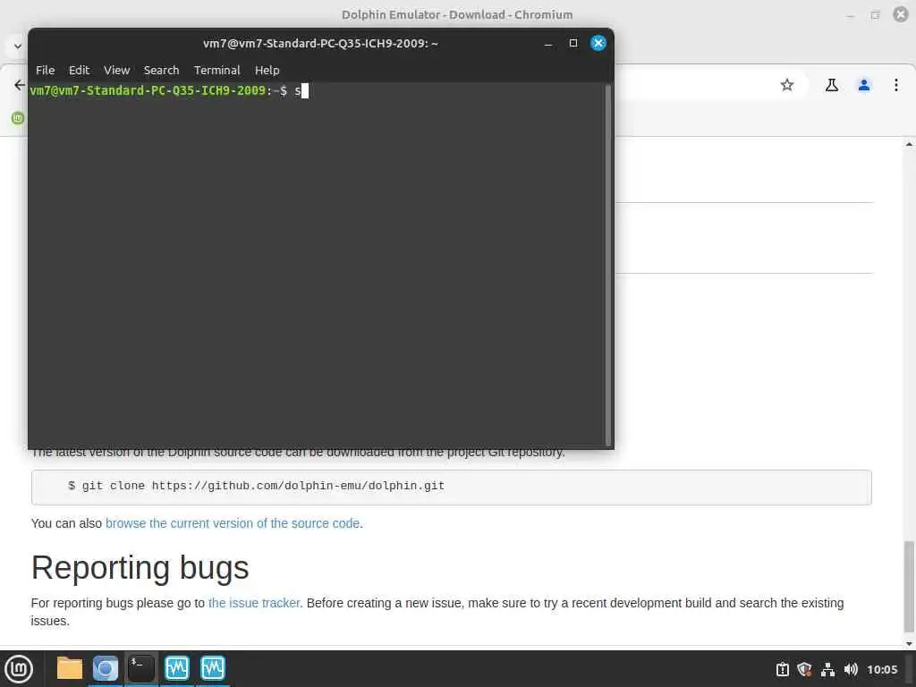Click the 'Reporting bugs' heading

[x=140, y=567]
